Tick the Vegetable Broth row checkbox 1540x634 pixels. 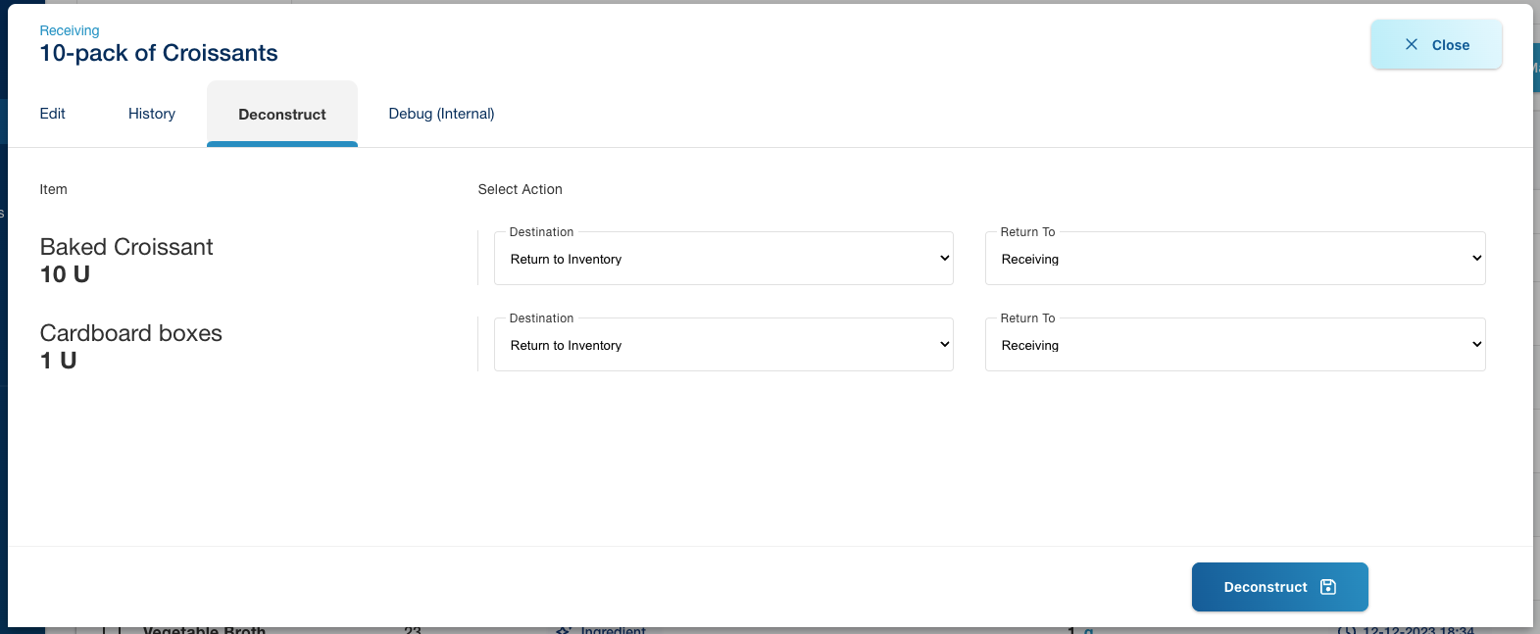[x=111, y=630]
